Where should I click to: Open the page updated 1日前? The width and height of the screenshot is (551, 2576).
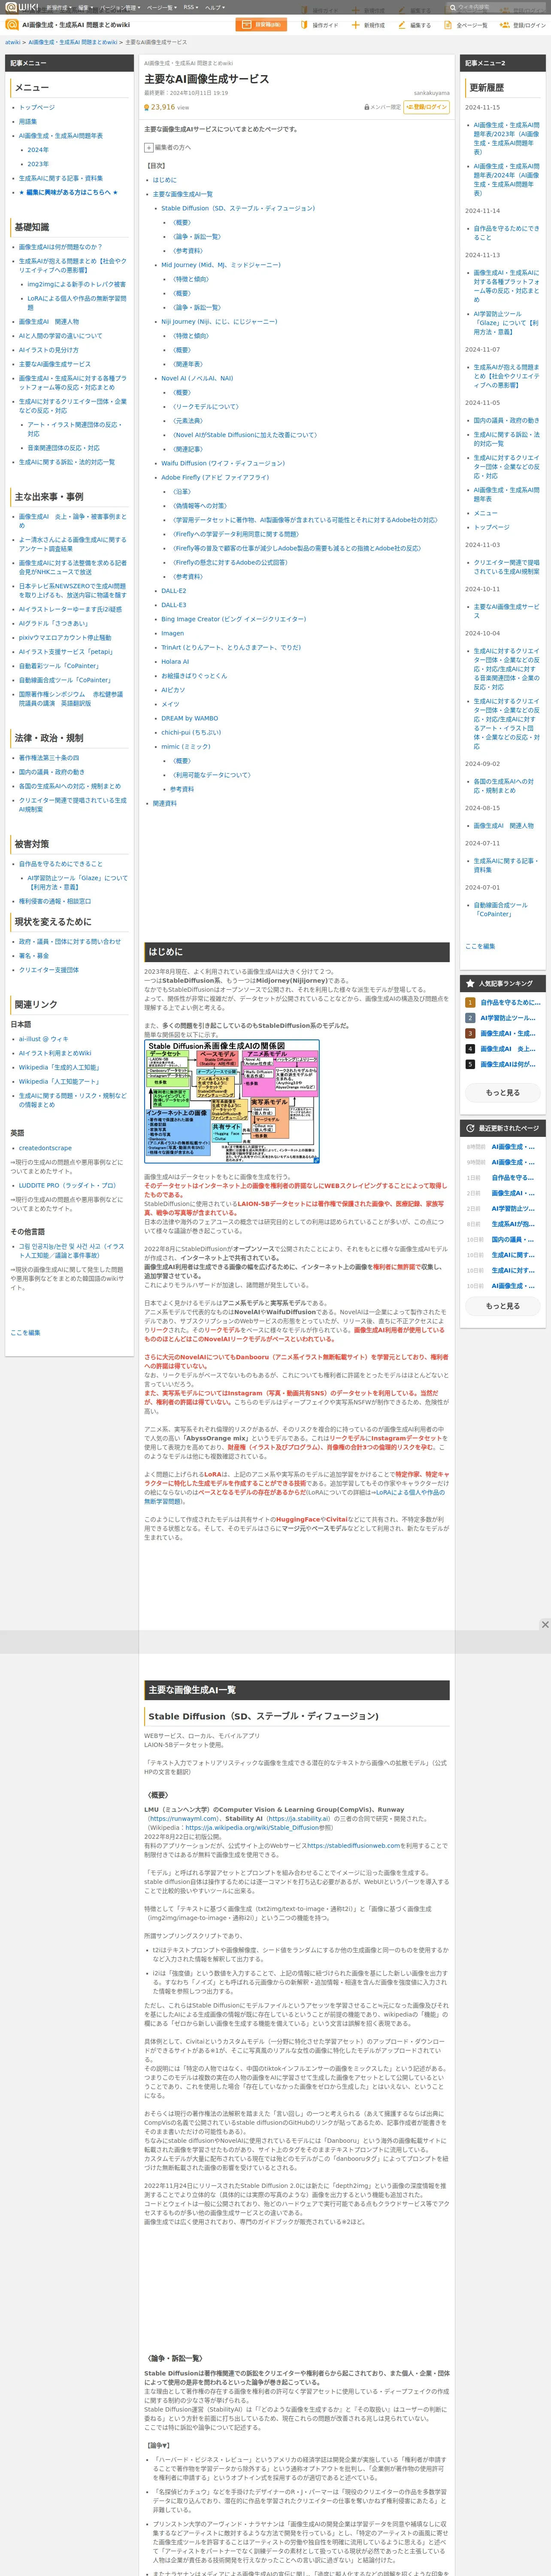tap(513, 1178)
